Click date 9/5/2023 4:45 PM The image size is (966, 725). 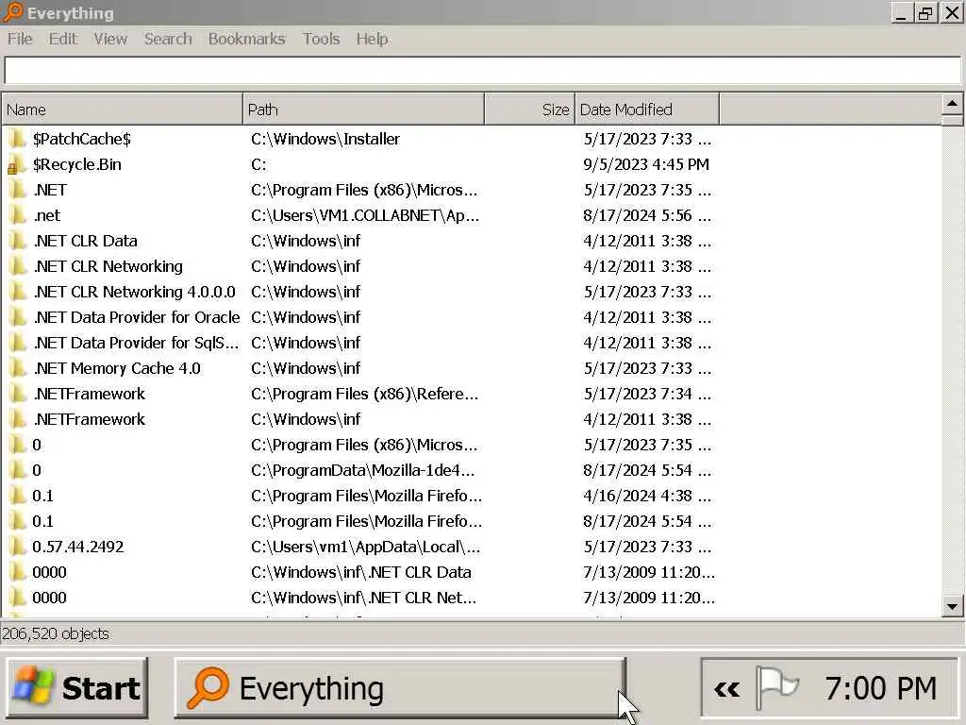tap(646, 164)
